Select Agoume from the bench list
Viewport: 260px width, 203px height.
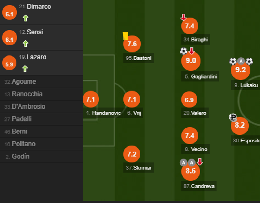[24, 82]
